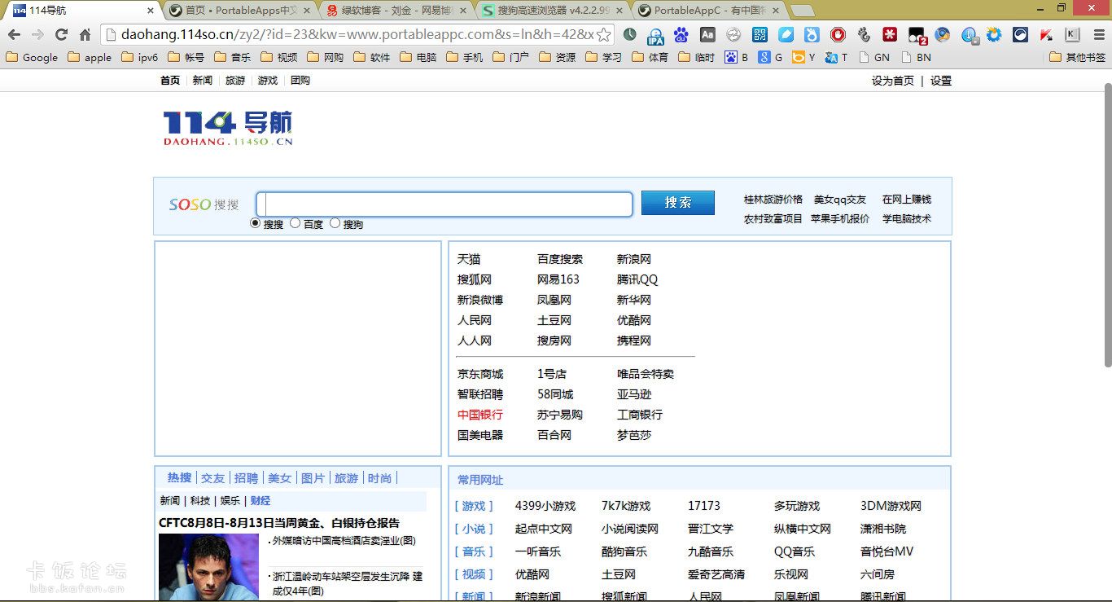Focus the SOSO search input field

coord(444,204)
